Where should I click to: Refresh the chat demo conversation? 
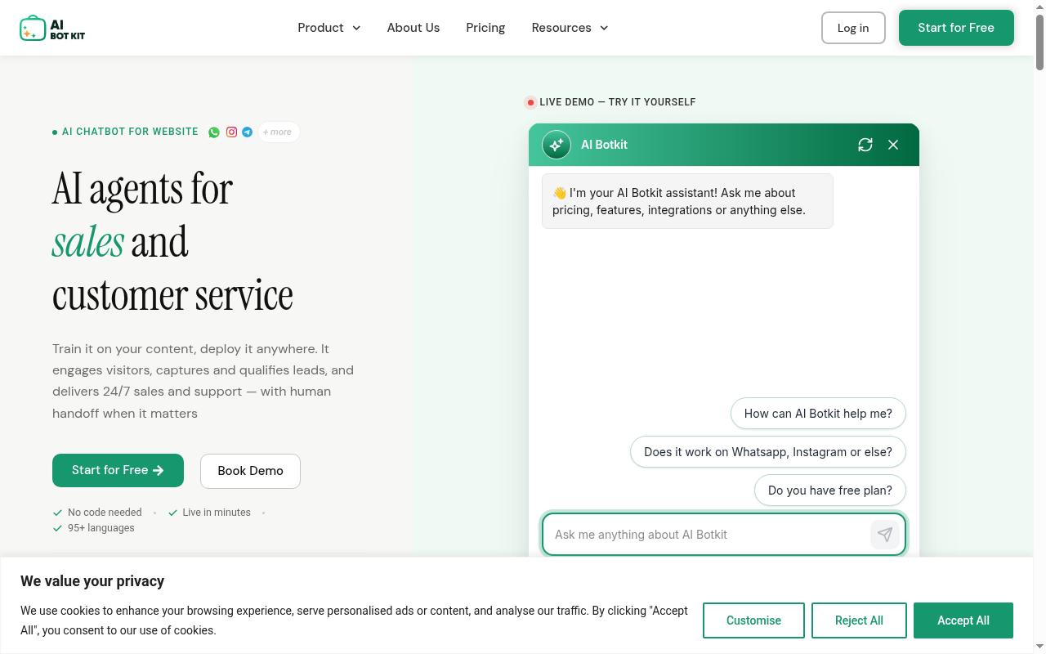(865, 145)
